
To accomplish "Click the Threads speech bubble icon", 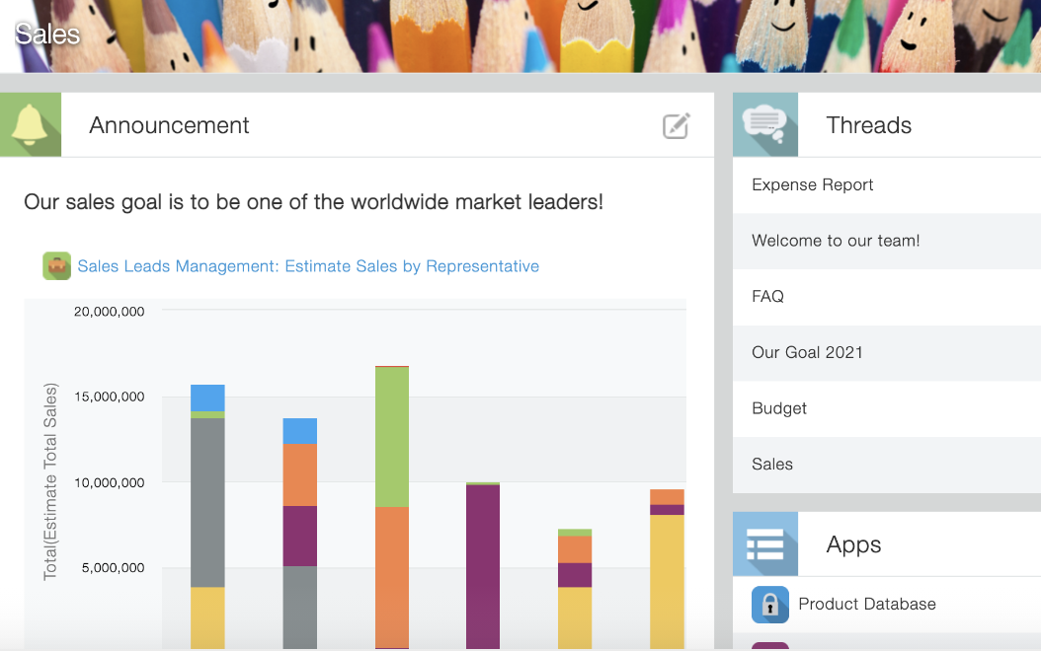I will [765, 124].
